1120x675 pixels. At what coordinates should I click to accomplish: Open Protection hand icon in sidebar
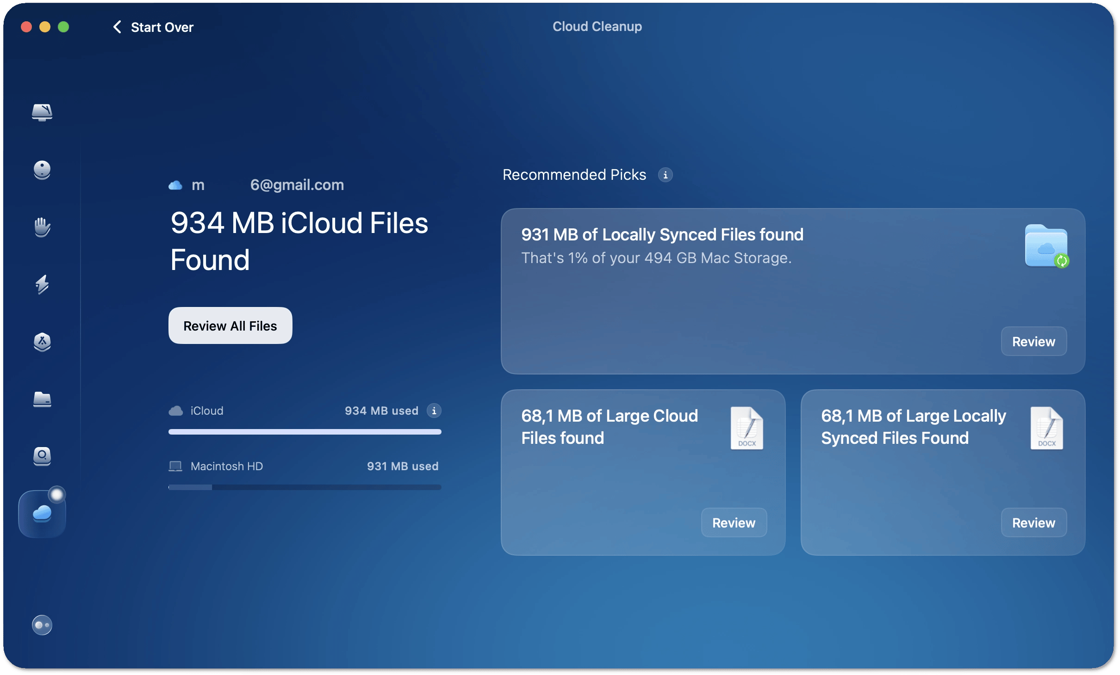pyautogui.click(x=42, y=227)
